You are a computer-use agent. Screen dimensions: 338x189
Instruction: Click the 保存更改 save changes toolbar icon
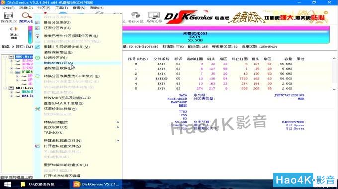pos(8,18)
